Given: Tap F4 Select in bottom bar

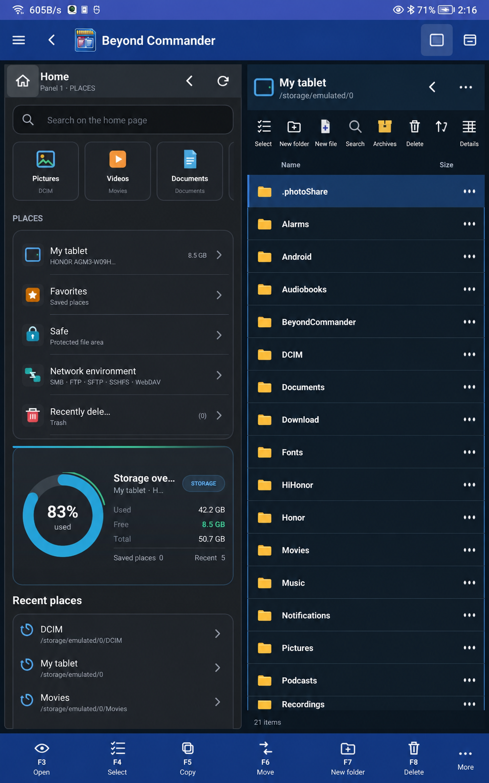Looking at the screenshot, I should 117,758.
